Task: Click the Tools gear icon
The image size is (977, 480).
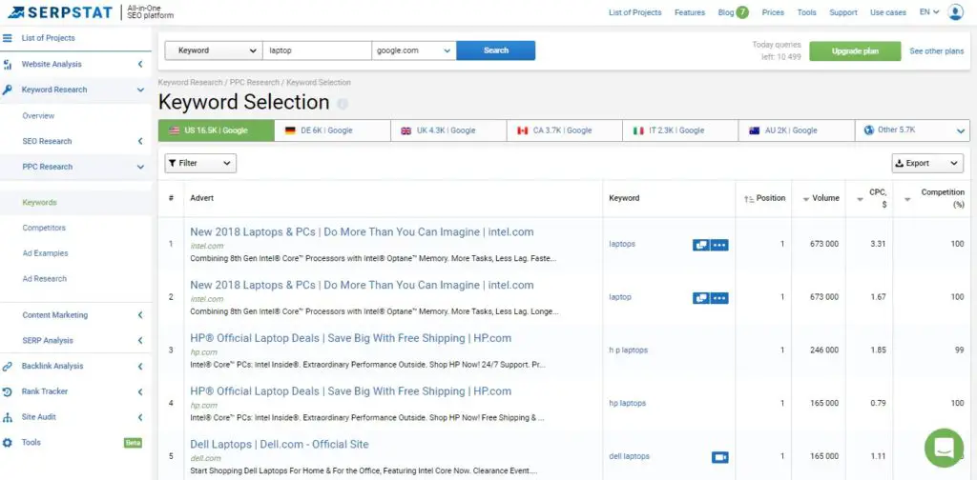Action: pyautogui.click(x=8, y=443)
